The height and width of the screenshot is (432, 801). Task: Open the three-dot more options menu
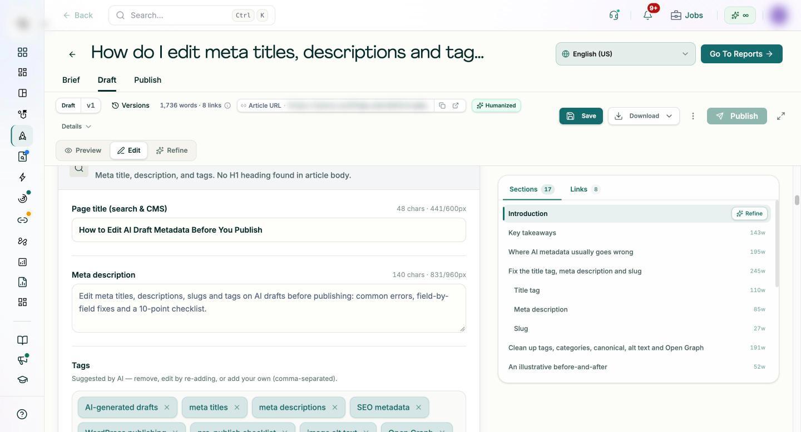point(693,116)
